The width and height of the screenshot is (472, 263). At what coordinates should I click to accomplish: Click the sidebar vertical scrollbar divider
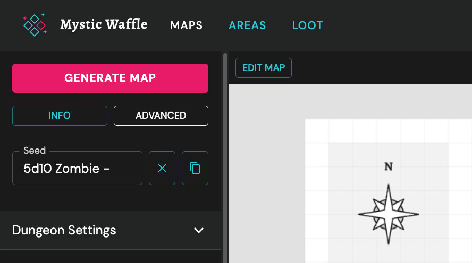pos(225,159)
